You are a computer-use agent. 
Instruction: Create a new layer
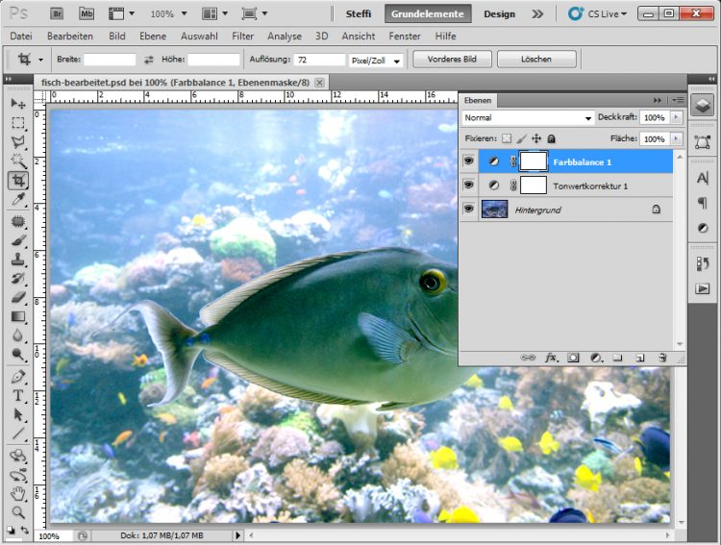click(640, 358)
